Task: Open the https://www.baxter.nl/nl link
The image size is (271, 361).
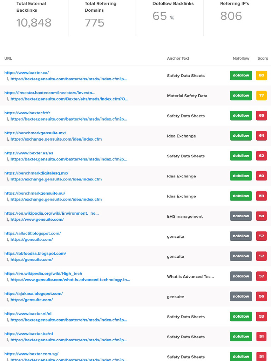Action: click(x=28, y=313)
